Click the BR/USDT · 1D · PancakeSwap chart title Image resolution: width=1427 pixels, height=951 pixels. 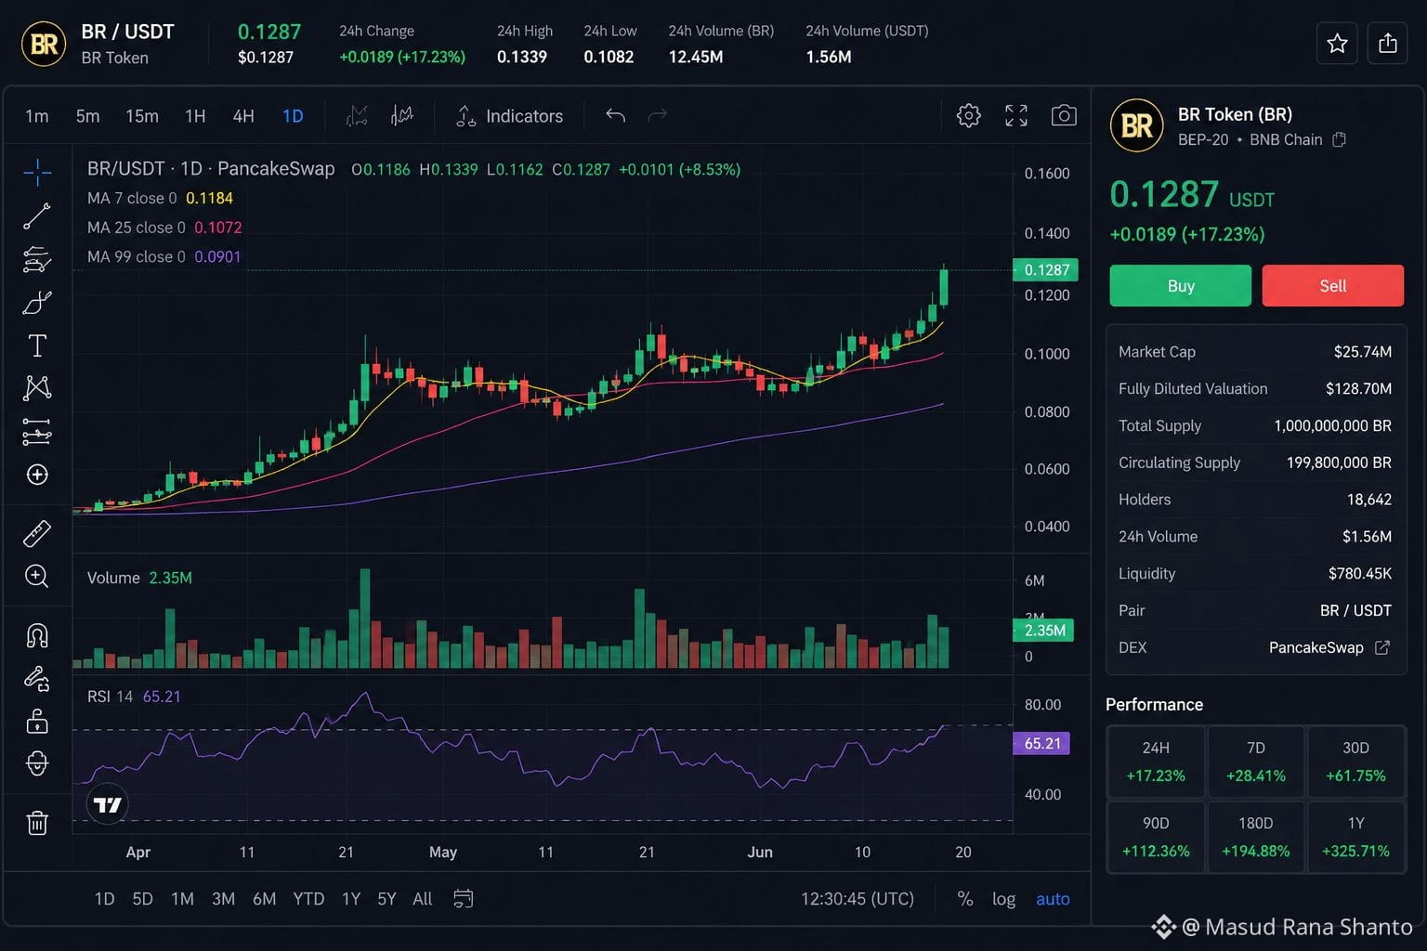coord(211,169)
